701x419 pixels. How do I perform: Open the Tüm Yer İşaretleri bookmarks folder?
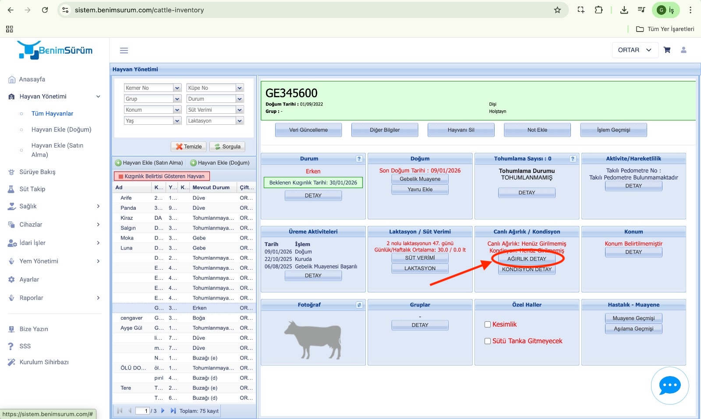[x=665, y=29]
